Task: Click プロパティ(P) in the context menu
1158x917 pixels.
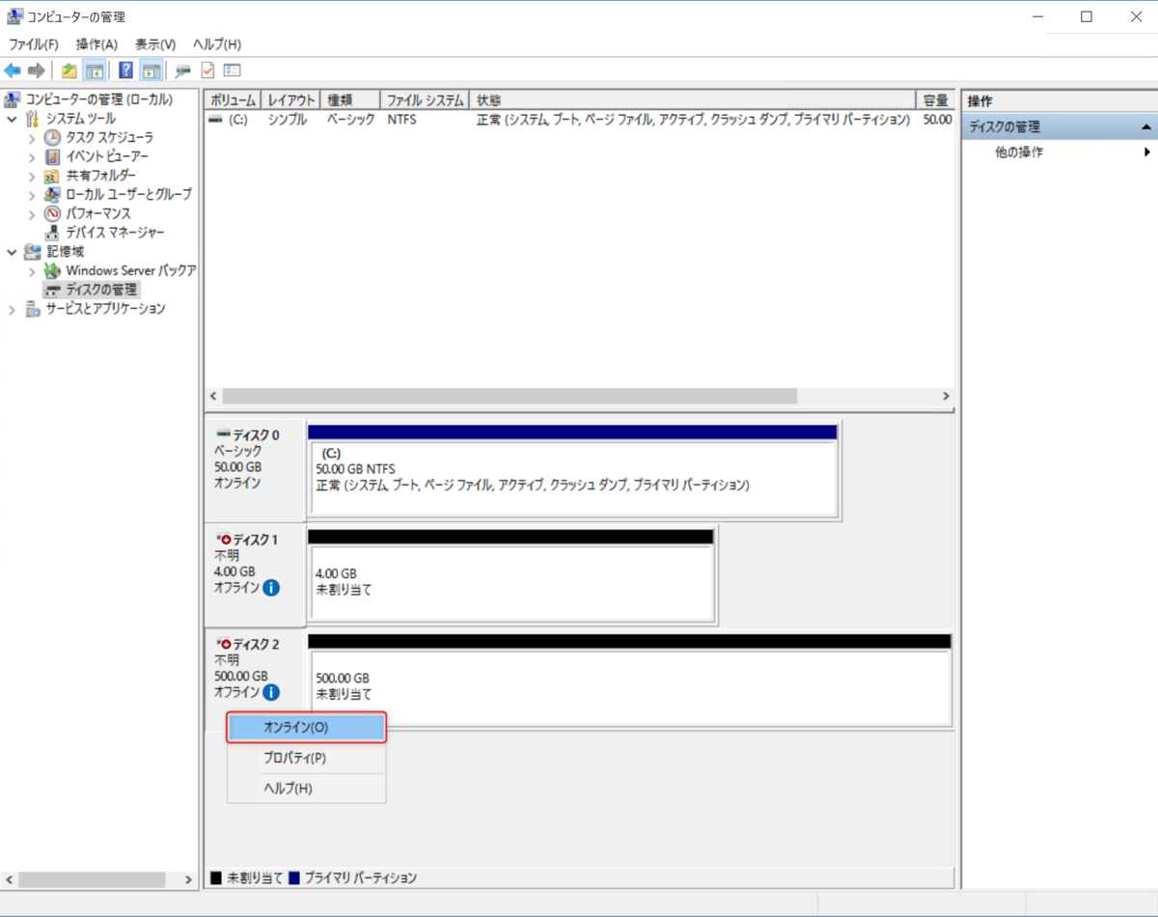Action: click(306, 757)
